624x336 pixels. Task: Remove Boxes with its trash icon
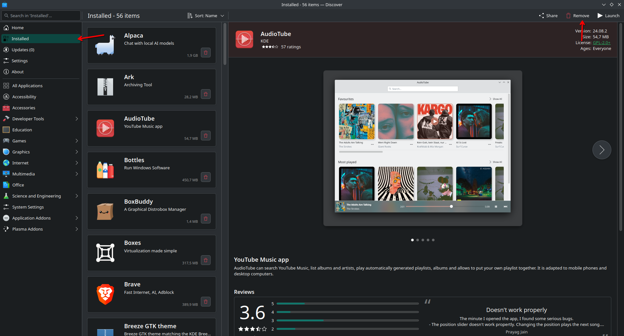pyautogui.click(x=206, y=260)
